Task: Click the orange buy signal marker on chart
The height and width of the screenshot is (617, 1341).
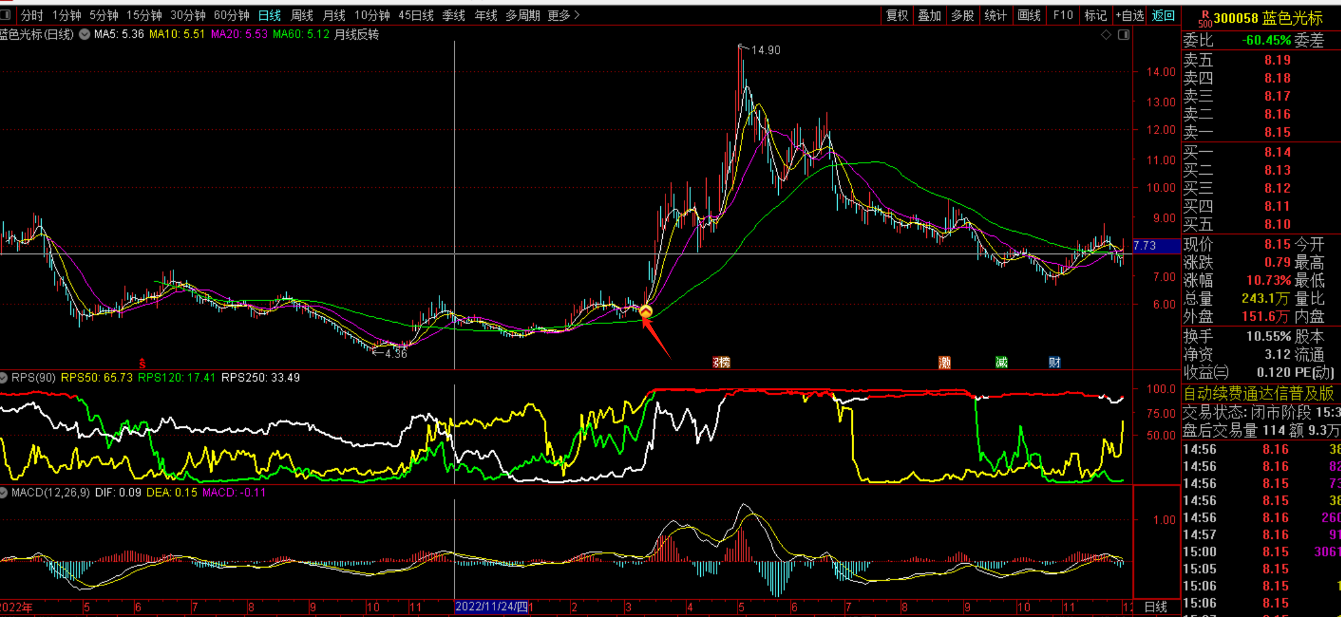Action: [645, 311]
